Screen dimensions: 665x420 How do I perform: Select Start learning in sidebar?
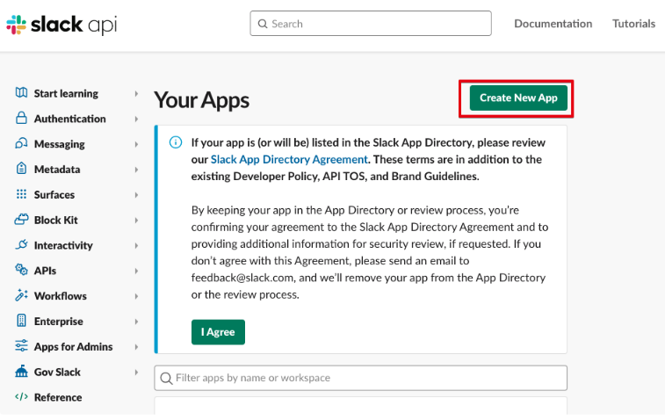pos(66,93)
